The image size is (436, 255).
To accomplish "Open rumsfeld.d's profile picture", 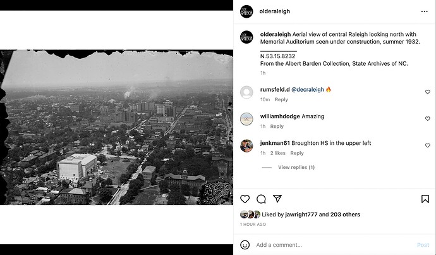I will tap(246, 92).
